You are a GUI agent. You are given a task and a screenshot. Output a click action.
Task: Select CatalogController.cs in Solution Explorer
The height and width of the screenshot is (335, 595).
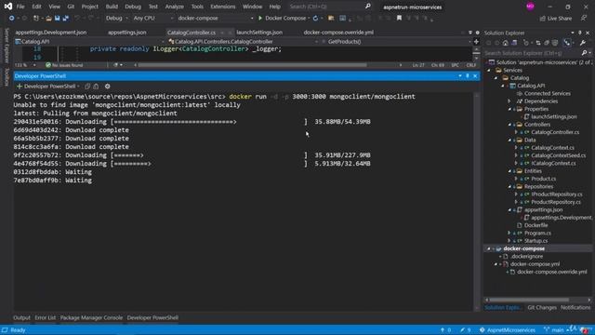(555, 132)
